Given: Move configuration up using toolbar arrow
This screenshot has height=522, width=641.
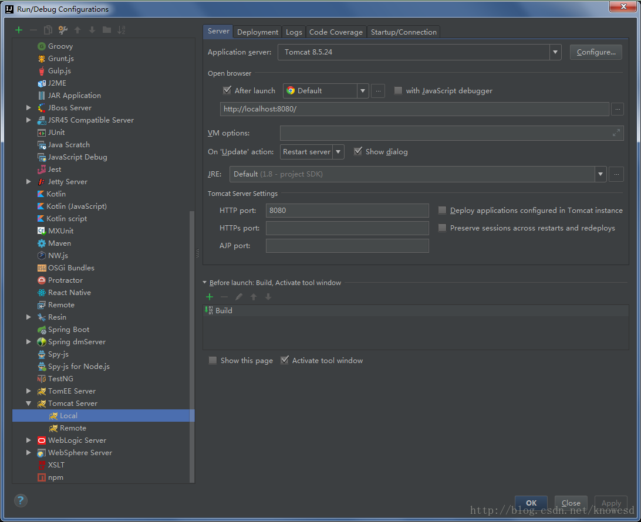Looking at the screenshot, I should [77, 30].
